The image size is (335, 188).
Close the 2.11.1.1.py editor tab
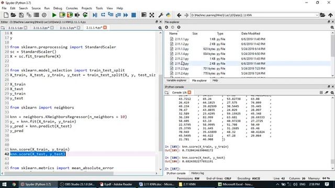pos(26,28)
